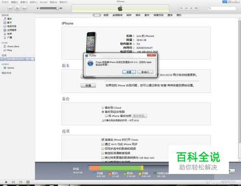Click the plus add-playlist icon at bottom
Image resolution: width=241 pixels, height=186 pixels.
point(6,182)
